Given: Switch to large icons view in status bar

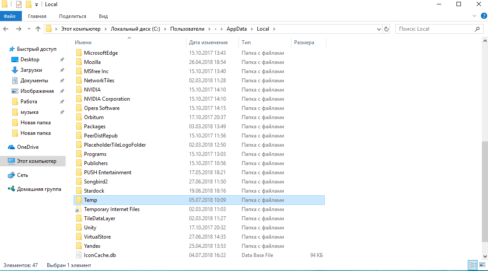Looking at the screenshot, I should tap(482, 265).
